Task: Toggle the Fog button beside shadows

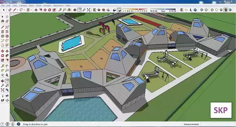Action: coord(119,10)
